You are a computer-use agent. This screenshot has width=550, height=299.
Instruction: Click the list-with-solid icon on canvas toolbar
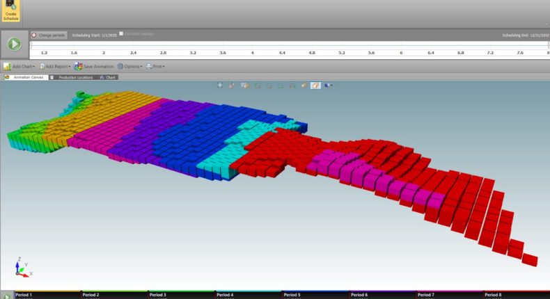(x=245, y=86)
